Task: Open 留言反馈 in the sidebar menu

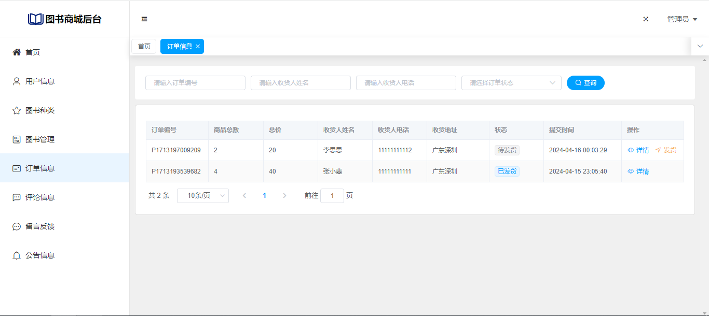Action: coord(40,226)
